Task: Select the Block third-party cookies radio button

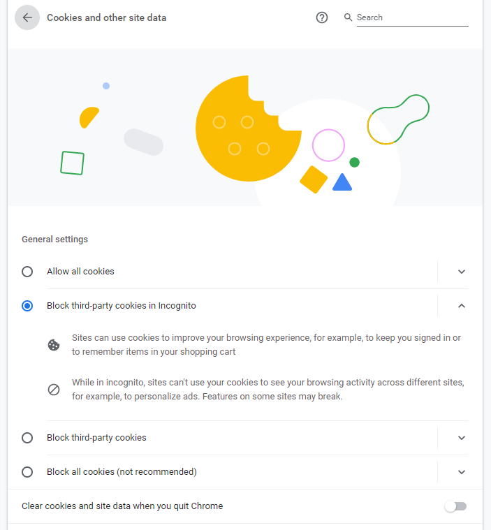Action: click(27, 438)
